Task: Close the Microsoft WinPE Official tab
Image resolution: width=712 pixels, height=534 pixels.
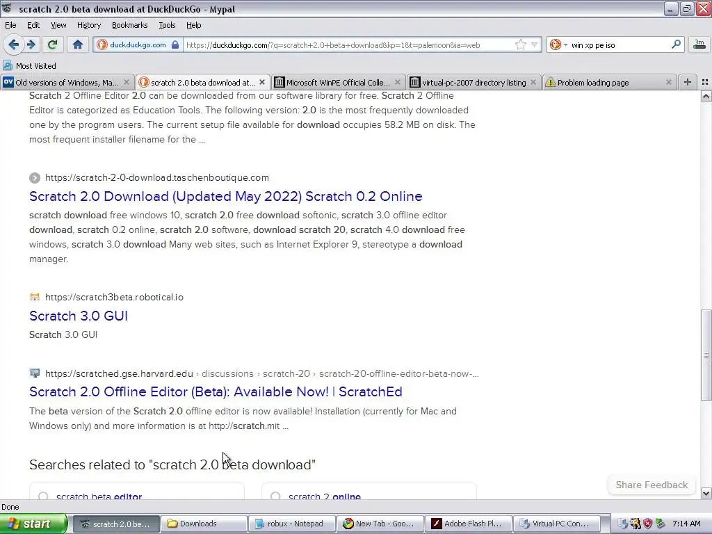Action: tap(397, 82)
